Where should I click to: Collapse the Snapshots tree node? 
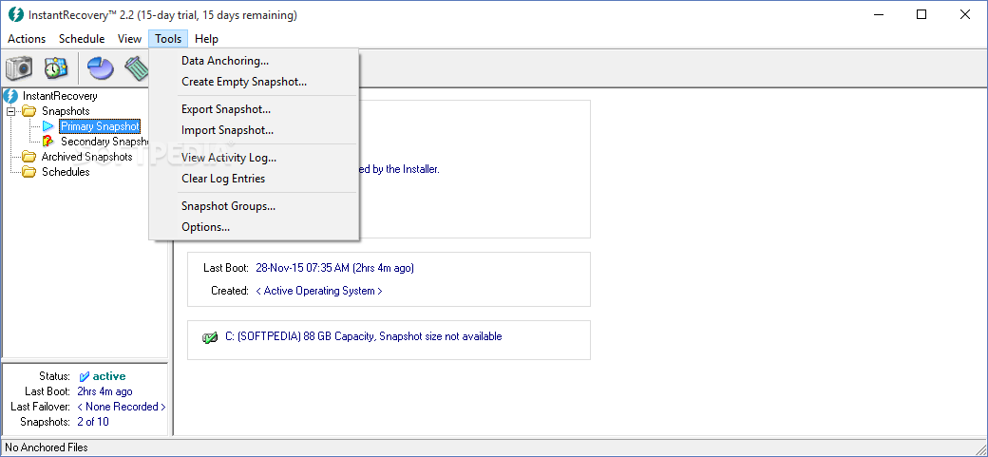[10, 111]
